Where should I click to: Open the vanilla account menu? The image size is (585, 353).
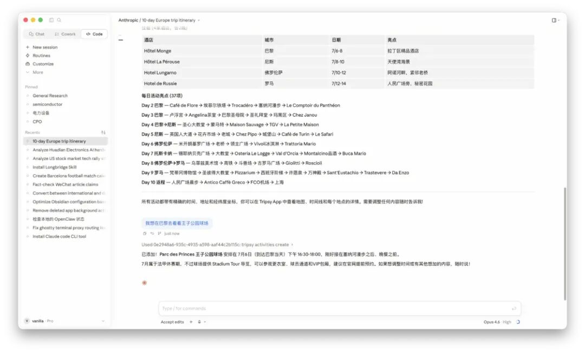[x=64, y=321]
